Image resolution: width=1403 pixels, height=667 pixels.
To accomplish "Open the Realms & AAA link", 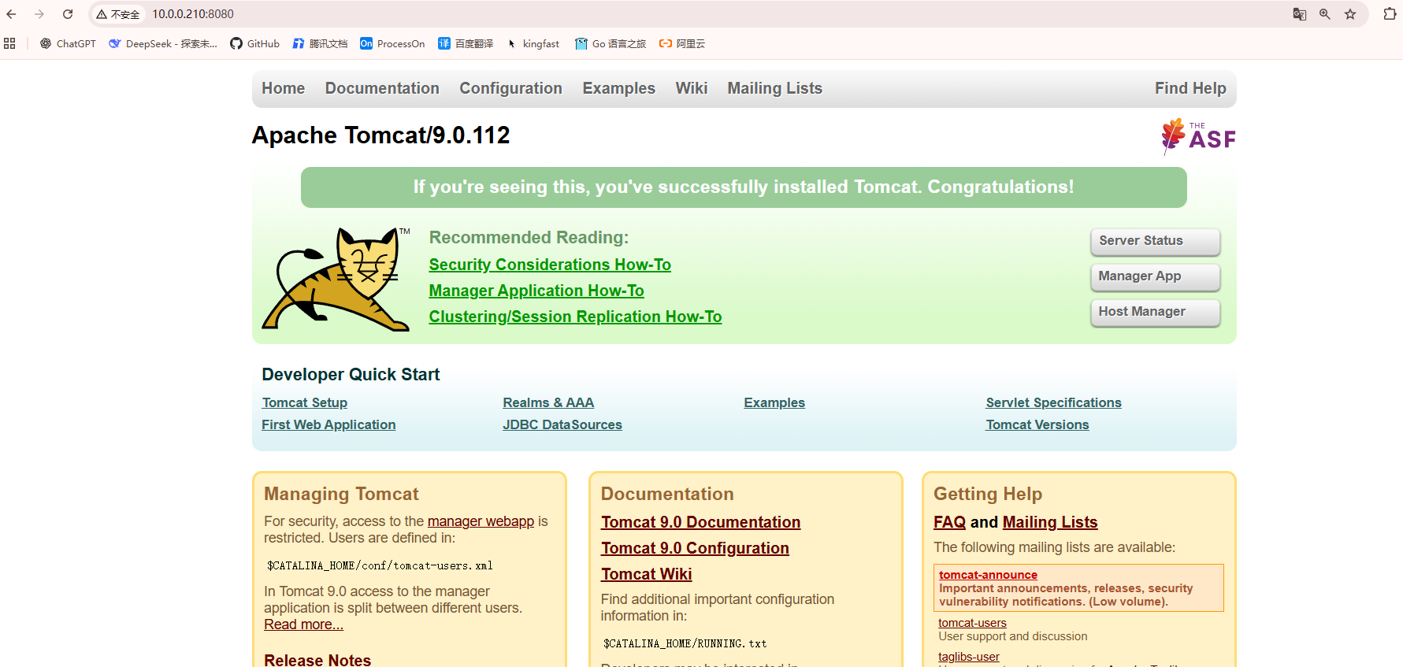I will pyautogui.click(x=548, y=402).
